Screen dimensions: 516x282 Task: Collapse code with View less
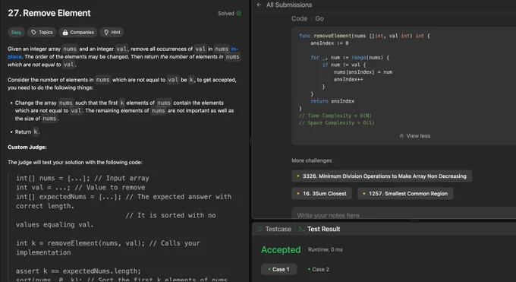tap(414, 136)
